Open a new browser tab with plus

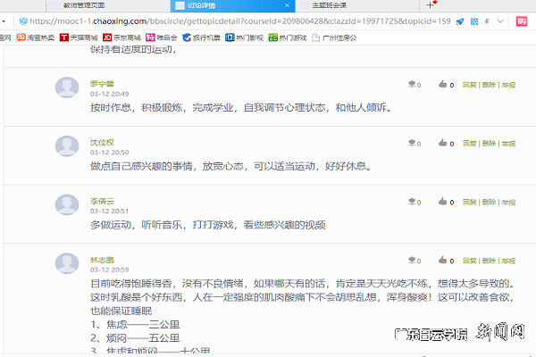(x=430, y=5)
